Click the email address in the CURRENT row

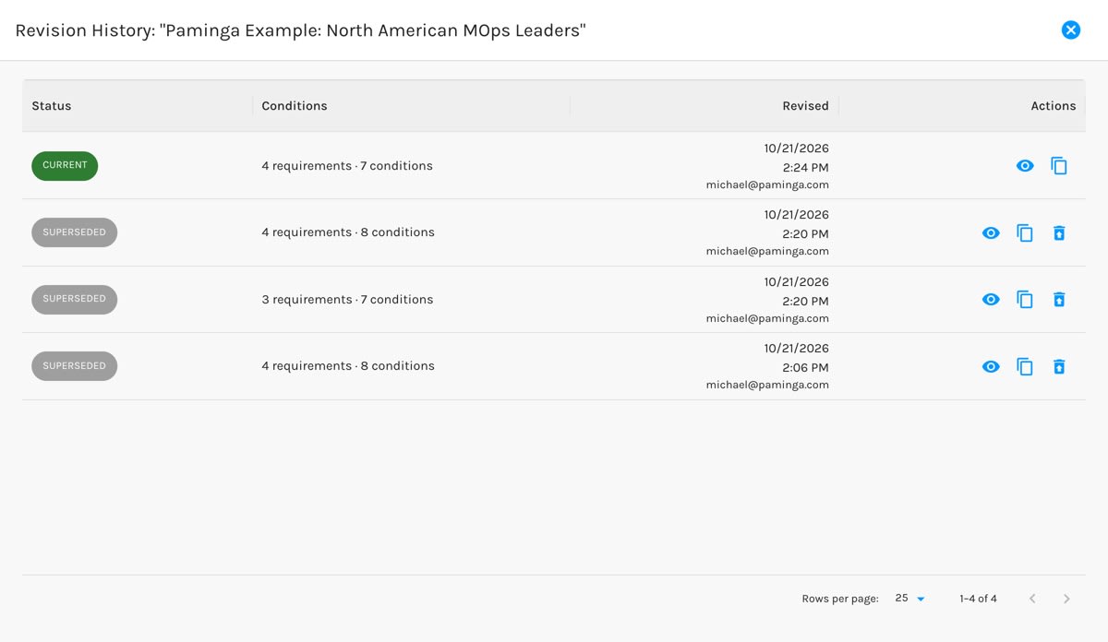coord(767,184)
